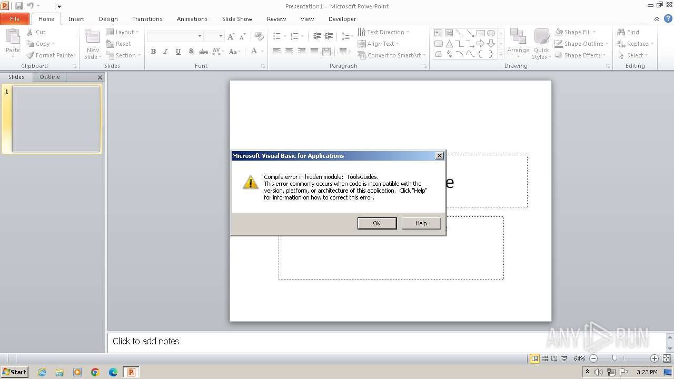
Task: Open Shape Fill color menu
Action: 575,32
